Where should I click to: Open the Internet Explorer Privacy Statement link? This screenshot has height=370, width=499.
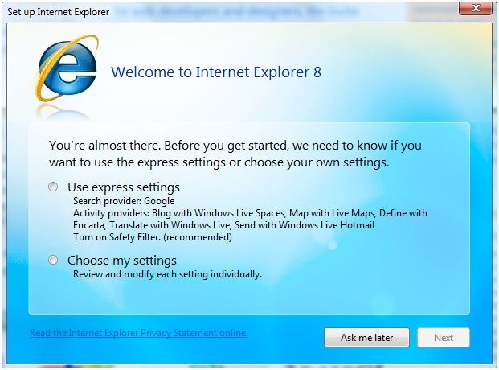(139, 333)
